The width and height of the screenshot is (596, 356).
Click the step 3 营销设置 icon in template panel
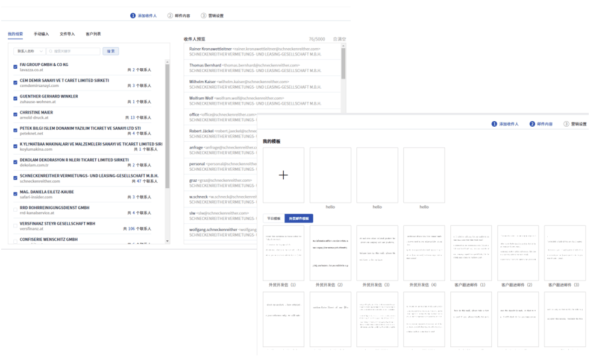click(566, 124)
